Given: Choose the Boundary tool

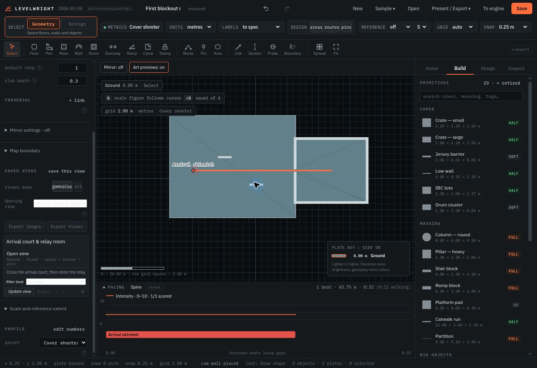Looking at the screenshot, I should pos(293,49).
